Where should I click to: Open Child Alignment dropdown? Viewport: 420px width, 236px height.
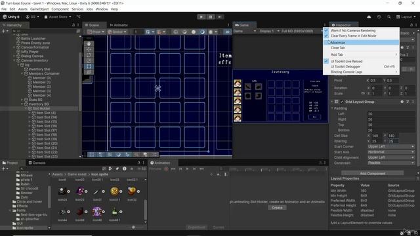(x=391, y=157)
